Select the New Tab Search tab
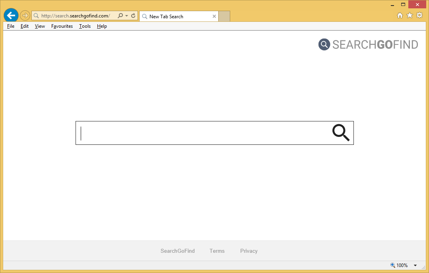 pos(179,16)
